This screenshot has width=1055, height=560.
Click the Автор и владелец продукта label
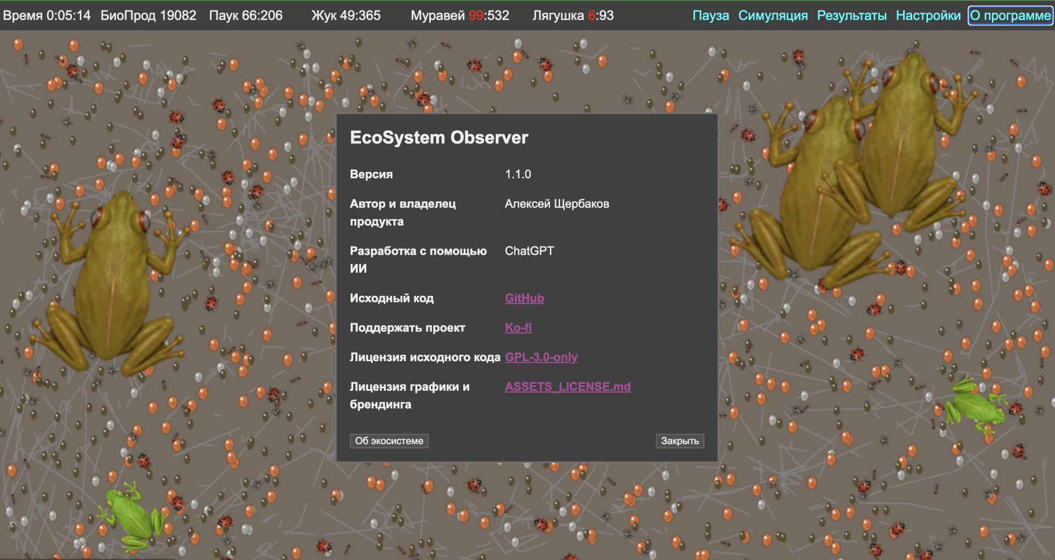(403, 212)
